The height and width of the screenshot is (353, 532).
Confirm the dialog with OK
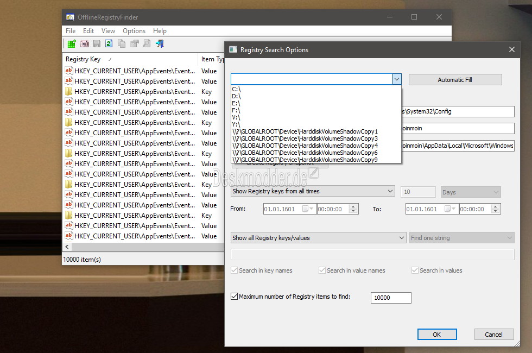437,335
